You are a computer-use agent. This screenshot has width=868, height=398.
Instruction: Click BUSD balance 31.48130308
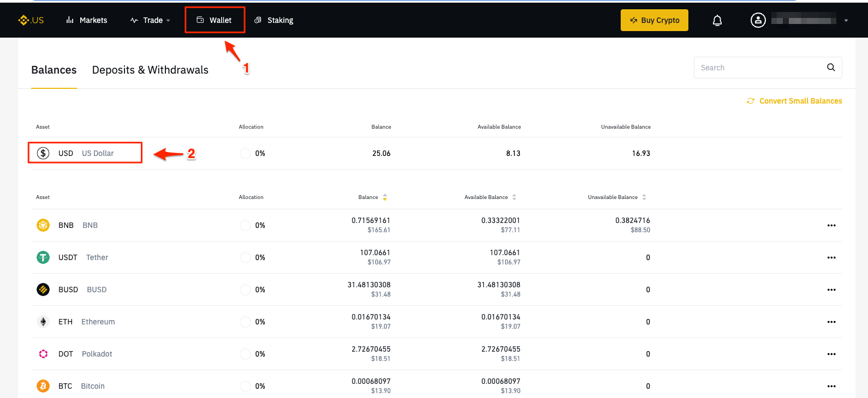369,285
